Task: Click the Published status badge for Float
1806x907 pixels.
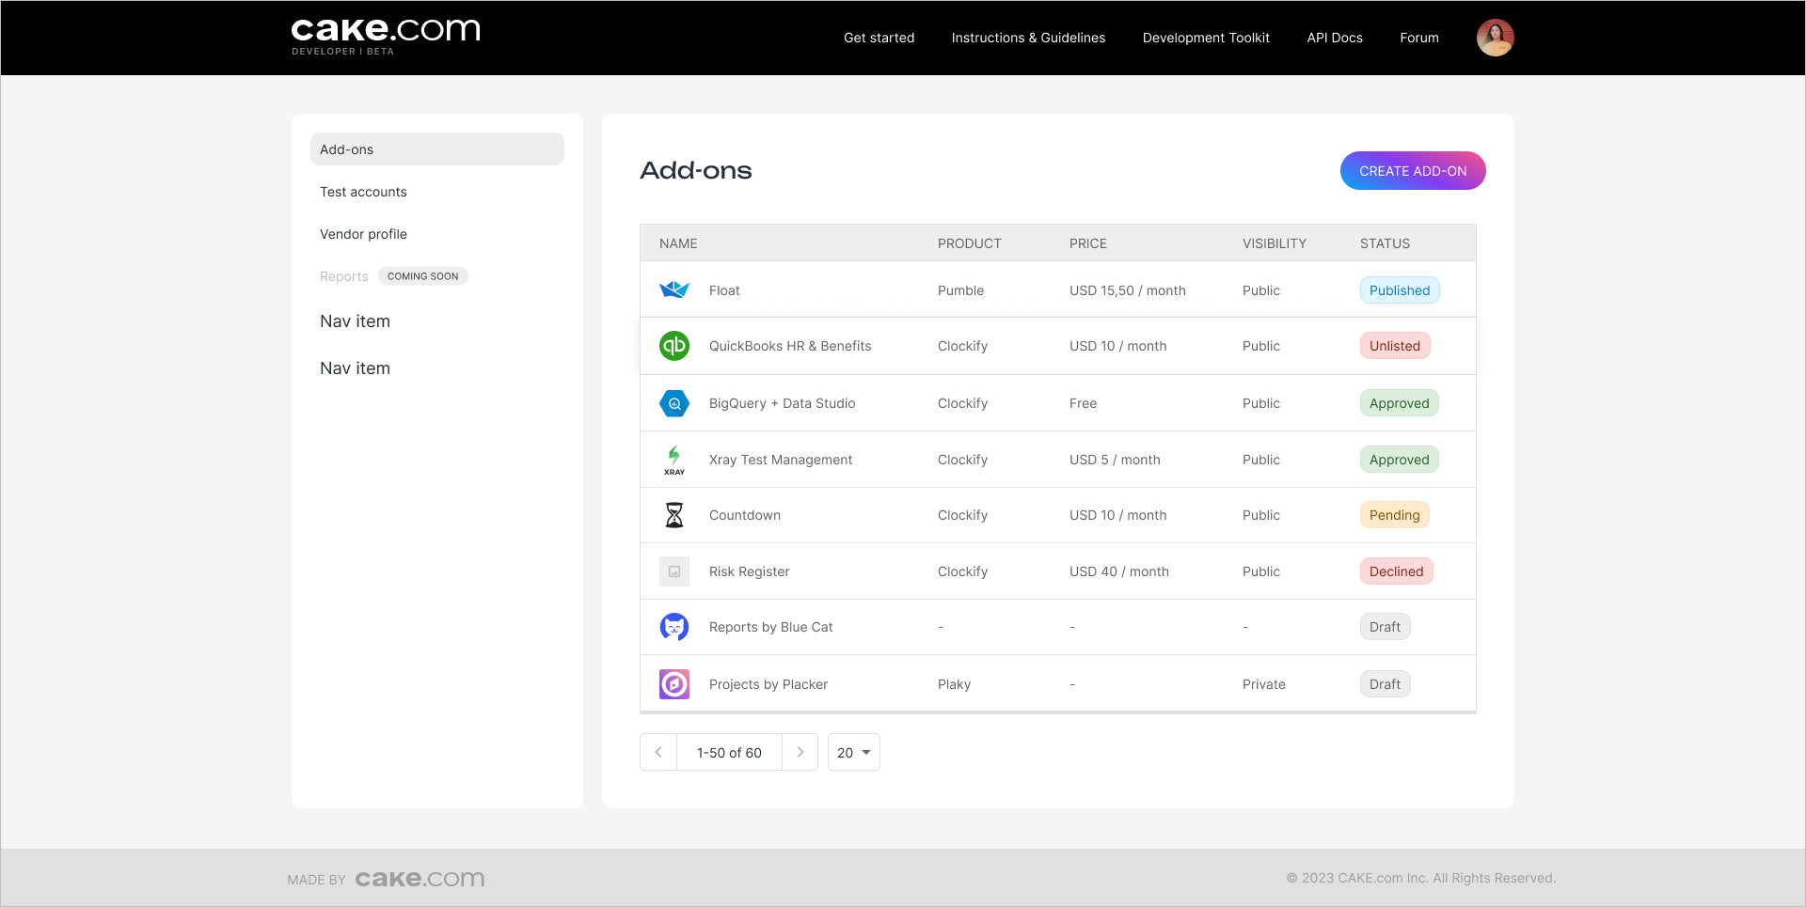Action: [x=1399, y=290]
